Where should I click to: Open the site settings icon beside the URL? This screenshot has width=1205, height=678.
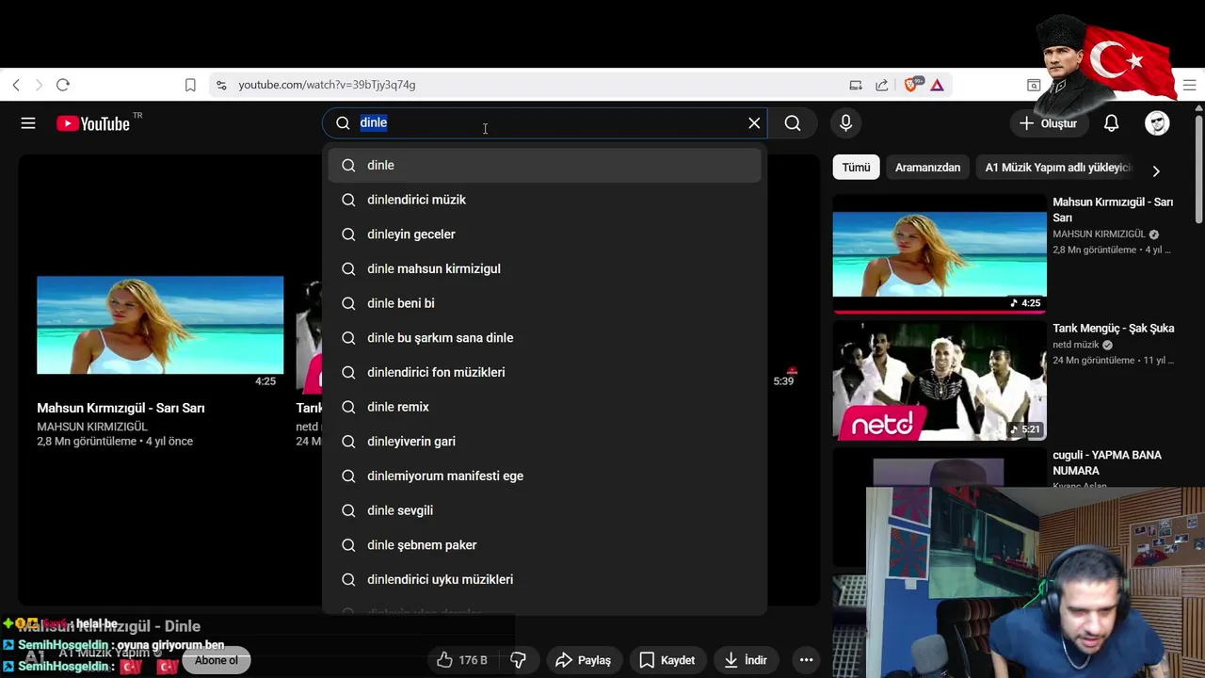(221, 85)
